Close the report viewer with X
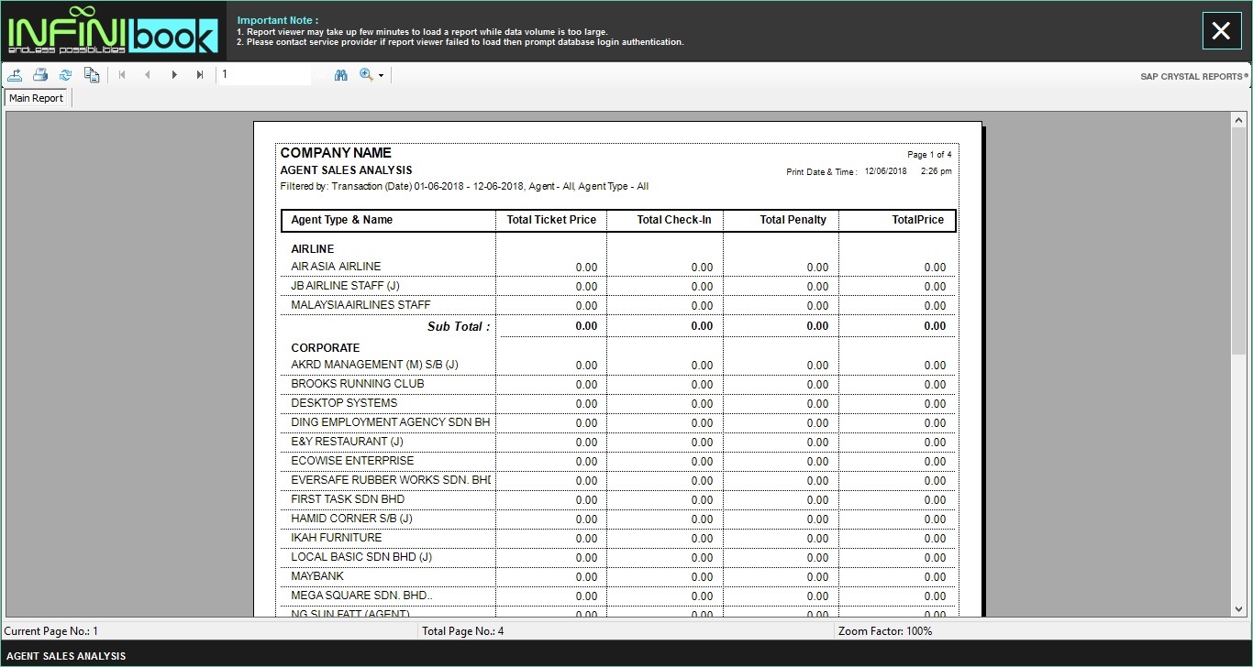Screen dimensions: 1253x667 click(x=1221, y=31)
